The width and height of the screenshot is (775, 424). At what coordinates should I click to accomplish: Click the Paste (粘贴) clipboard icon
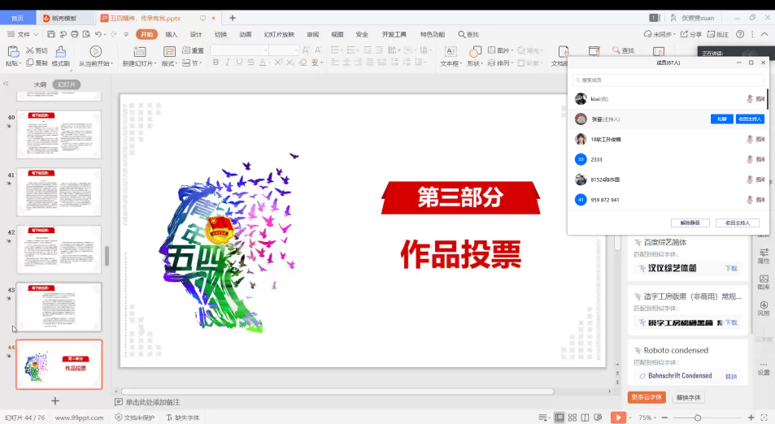13,51
